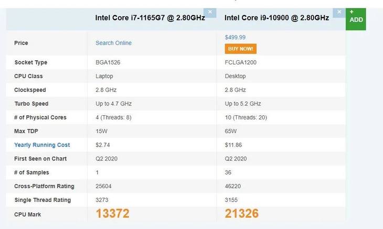Select the 21326 CPU Mark score
This screenshot has height=229, width=383.
(241, 213)
